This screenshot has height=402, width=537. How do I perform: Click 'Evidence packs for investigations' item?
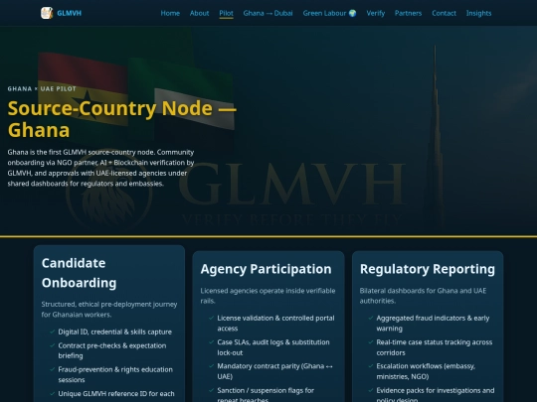click(436, 395)
